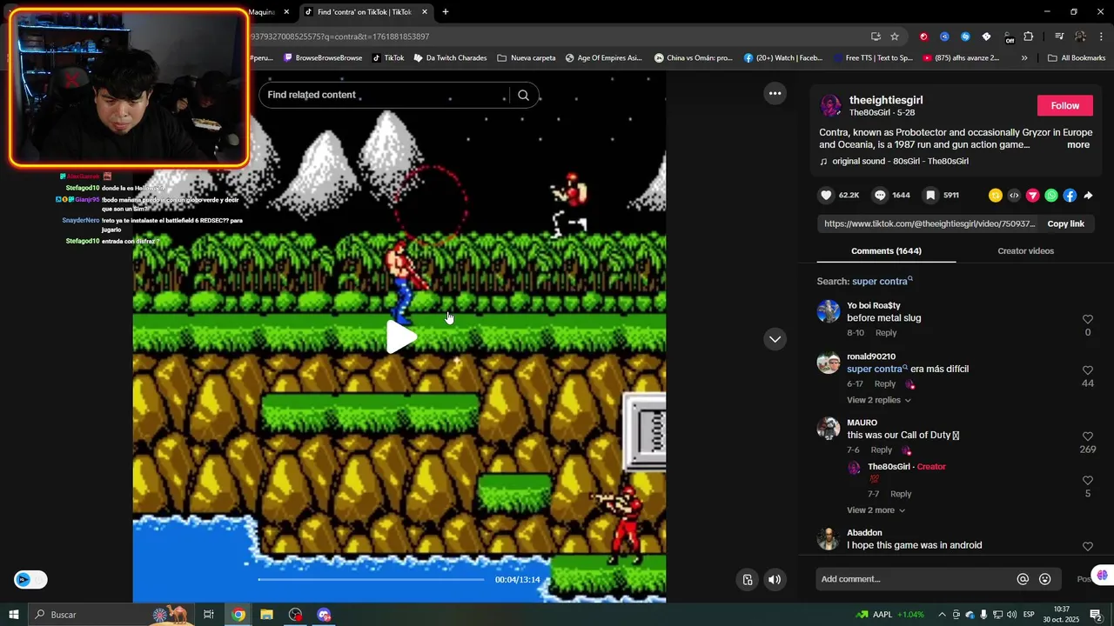Show hidden system tray icons chevron
This screenshot has width=1114, height=626.
pyautogui.click(x=942, y=615)
